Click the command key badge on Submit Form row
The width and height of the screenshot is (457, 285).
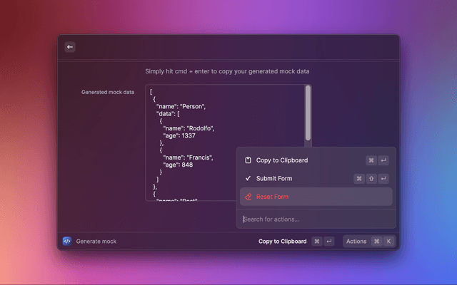(x=359, y=179)
